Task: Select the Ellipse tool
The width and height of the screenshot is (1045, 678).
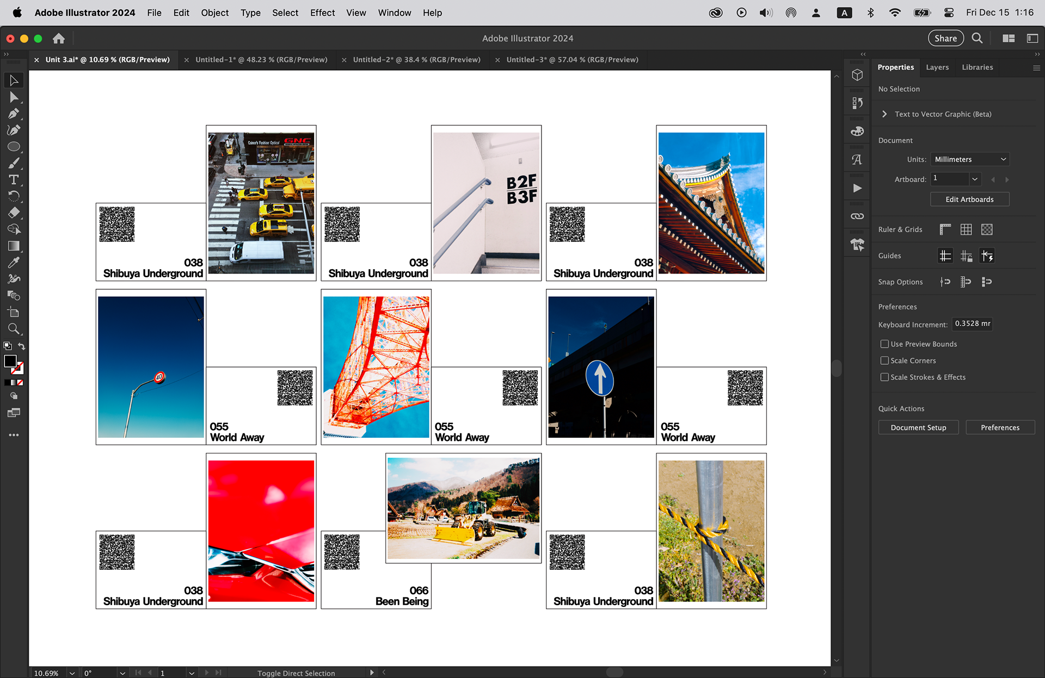Action: (14, 147)
